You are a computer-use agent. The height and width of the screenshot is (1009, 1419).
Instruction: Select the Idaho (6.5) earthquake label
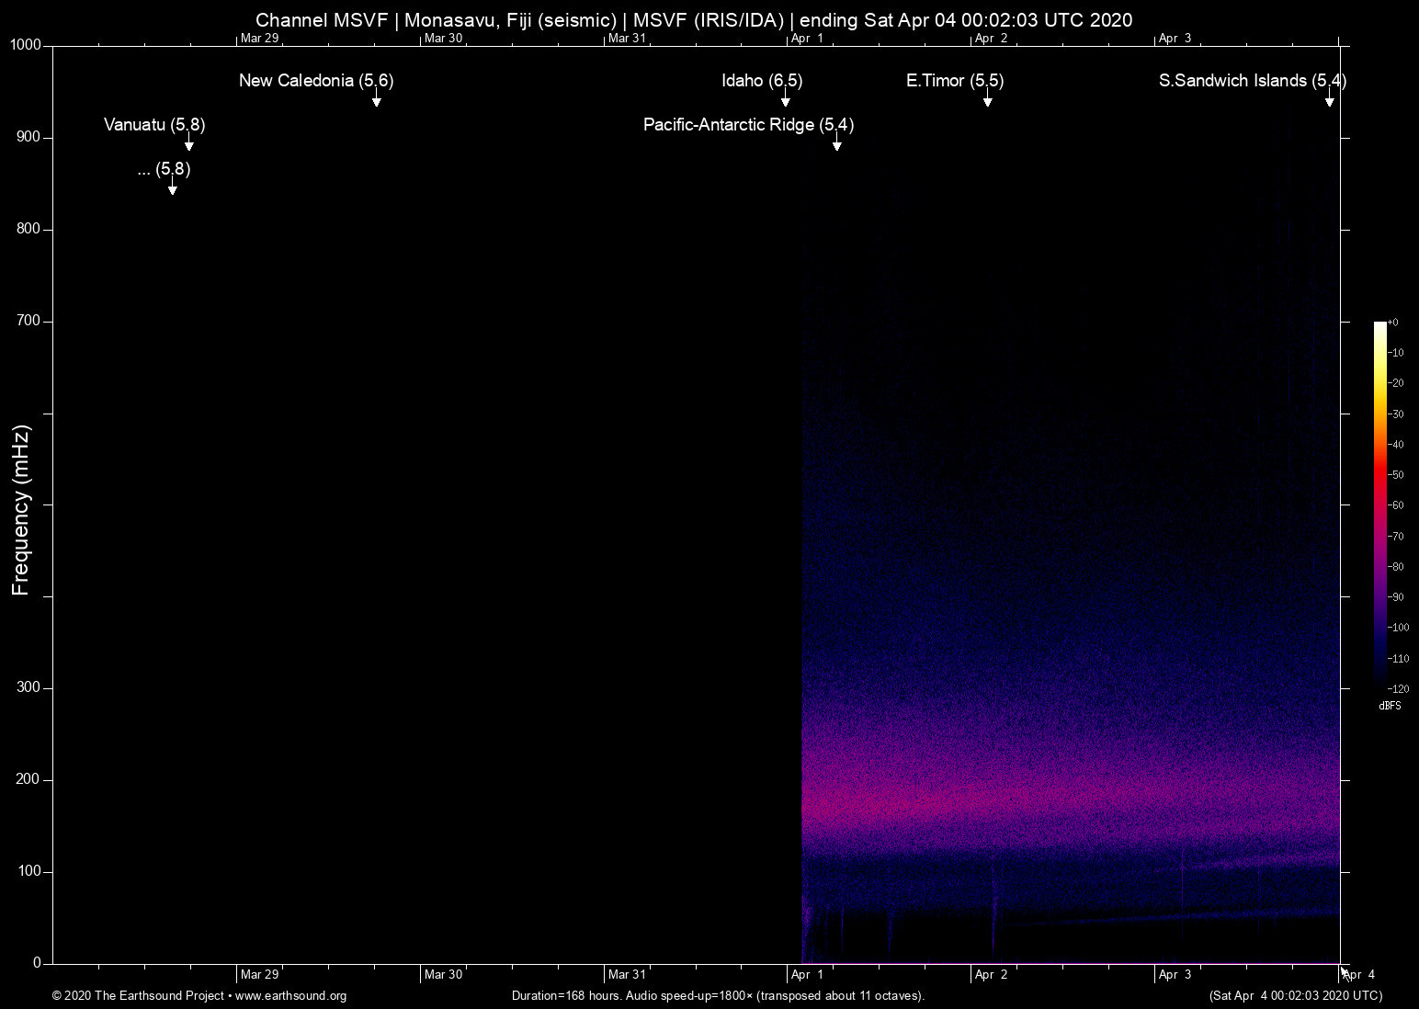tap(761, 81)
